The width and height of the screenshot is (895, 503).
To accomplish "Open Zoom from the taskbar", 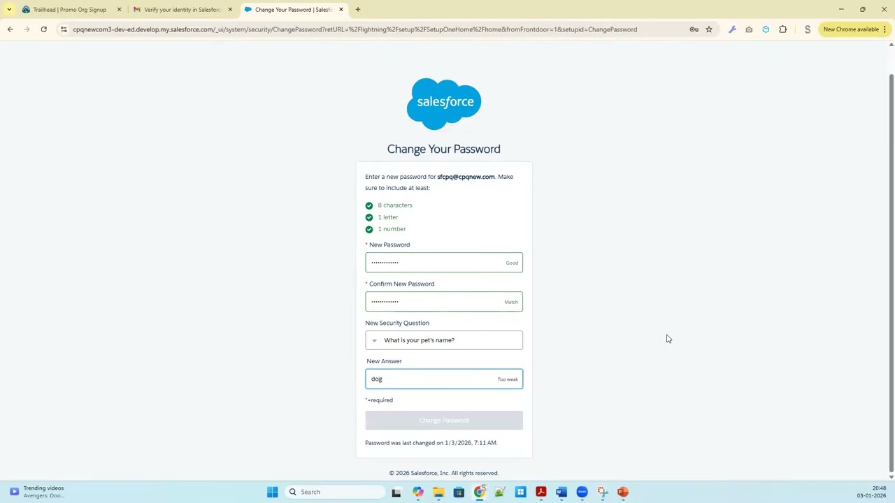I will point(582,492).
